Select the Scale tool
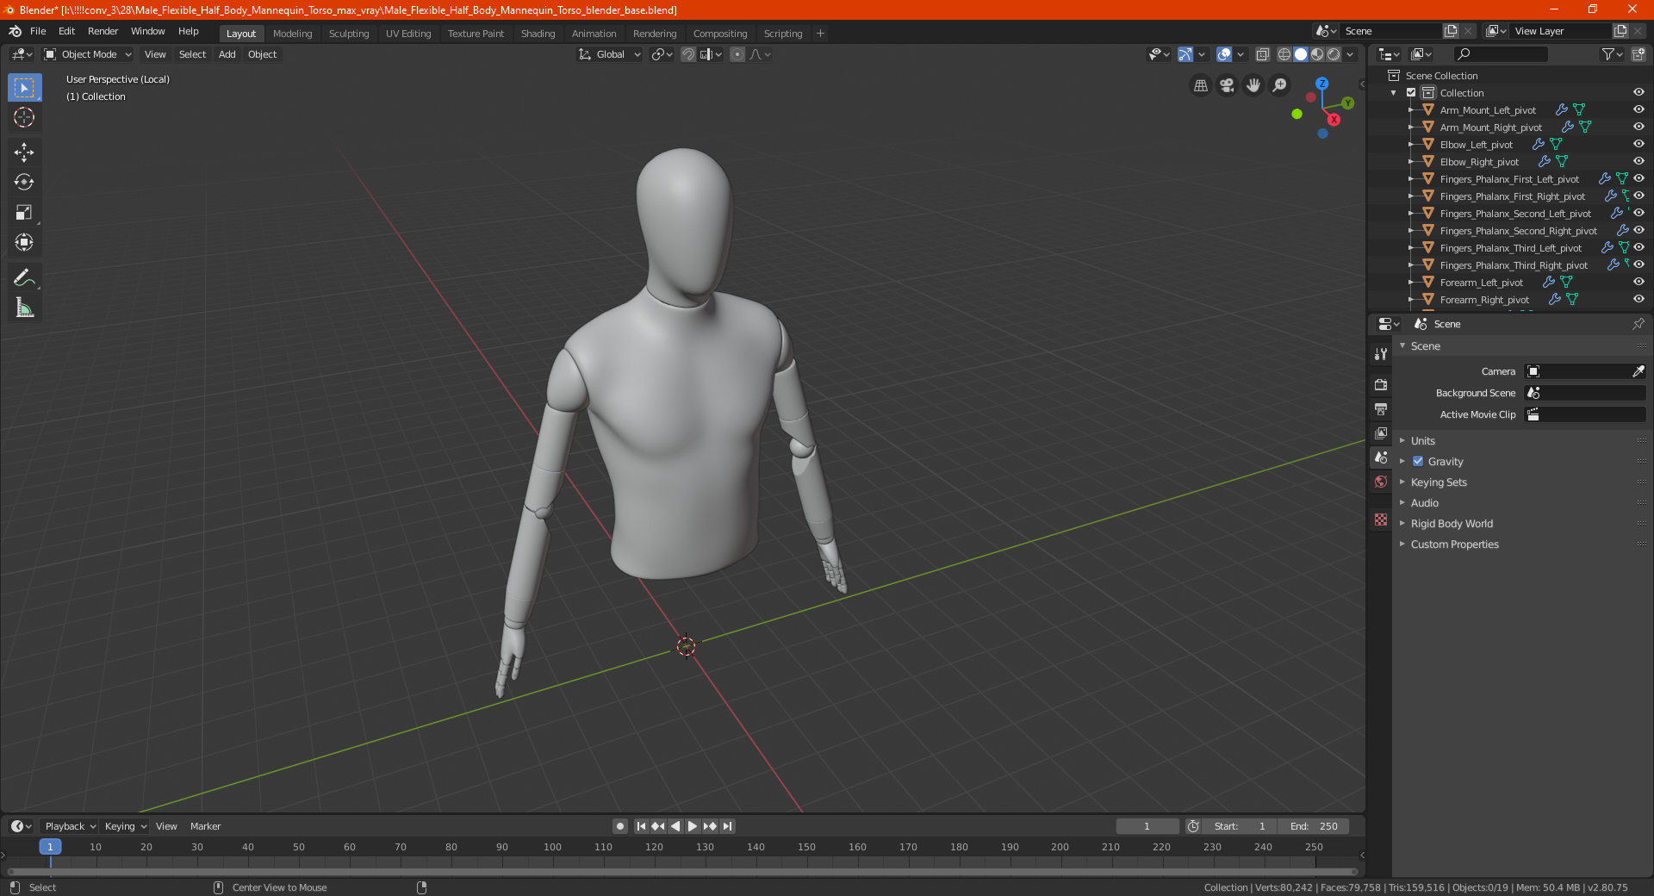This screenshot has width=1654, height=896. pos(24,212)
